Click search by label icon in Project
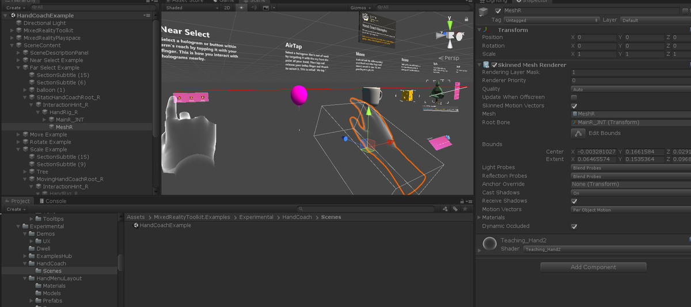This screenshot has height=307, width=691. click(455, 209)
